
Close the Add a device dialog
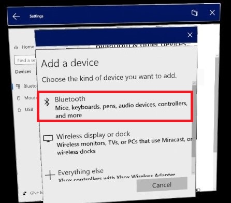tap(190, 35)
